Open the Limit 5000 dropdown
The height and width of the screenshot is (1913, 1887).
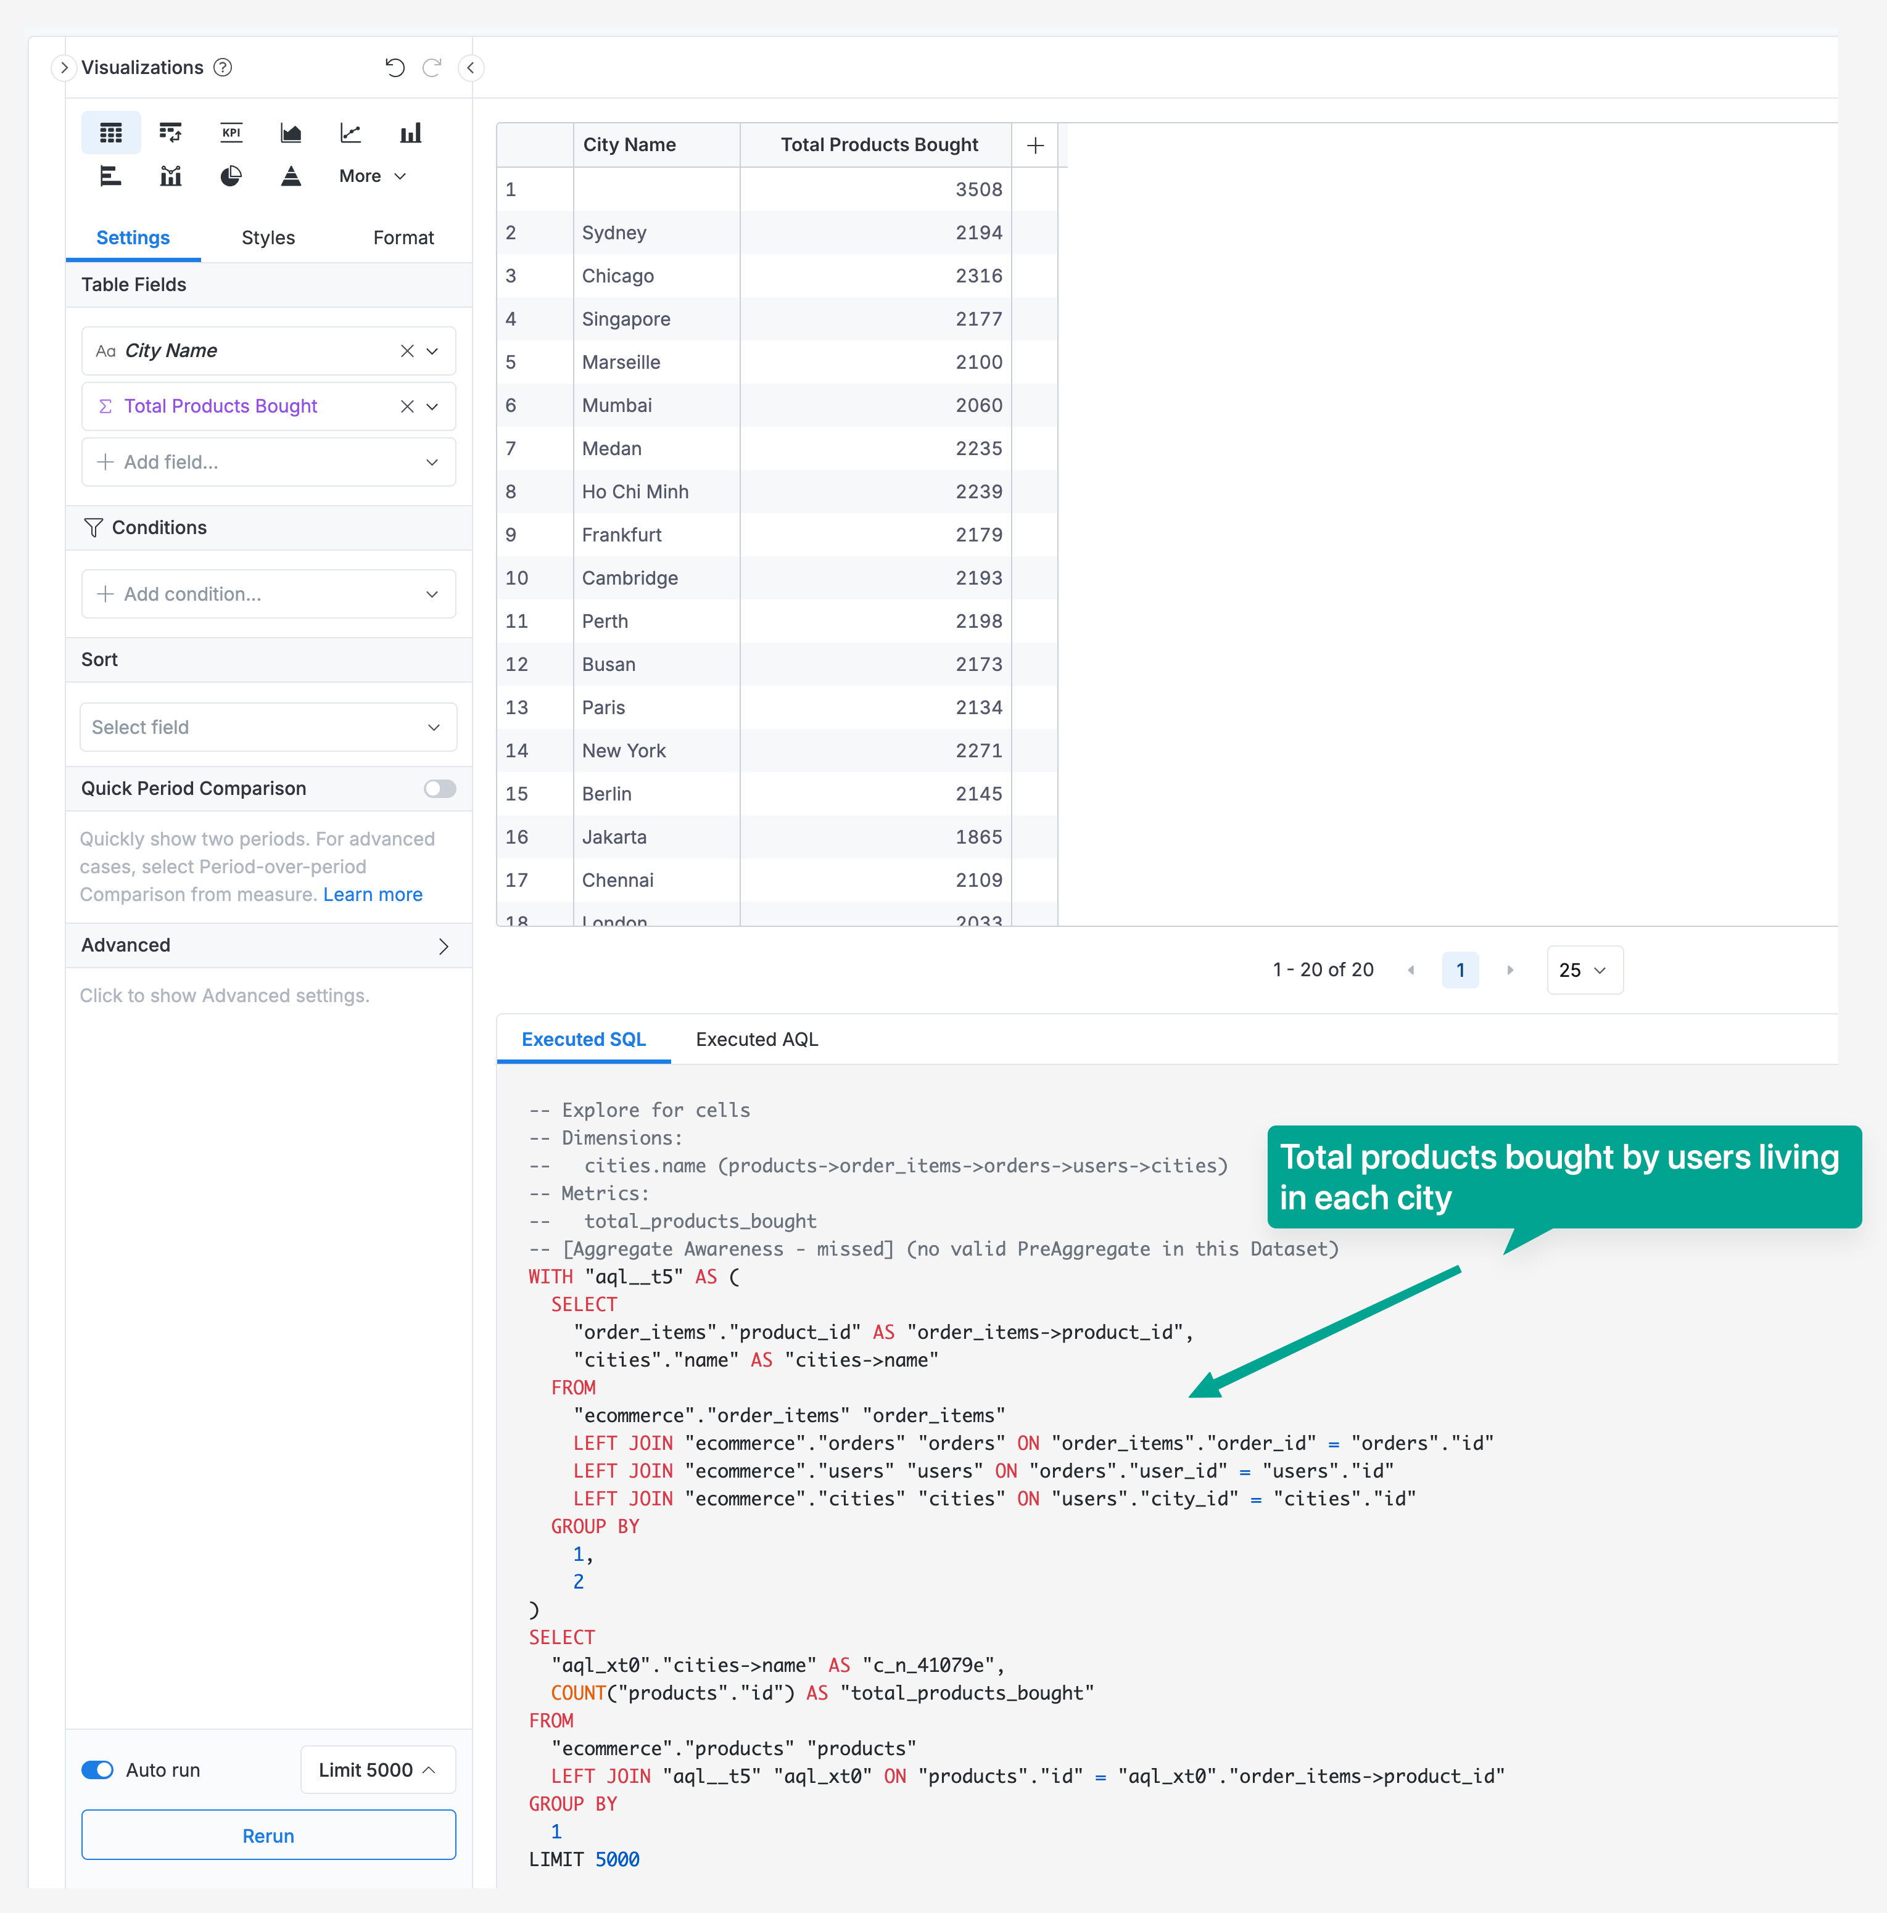click(x=378, y=1769)
